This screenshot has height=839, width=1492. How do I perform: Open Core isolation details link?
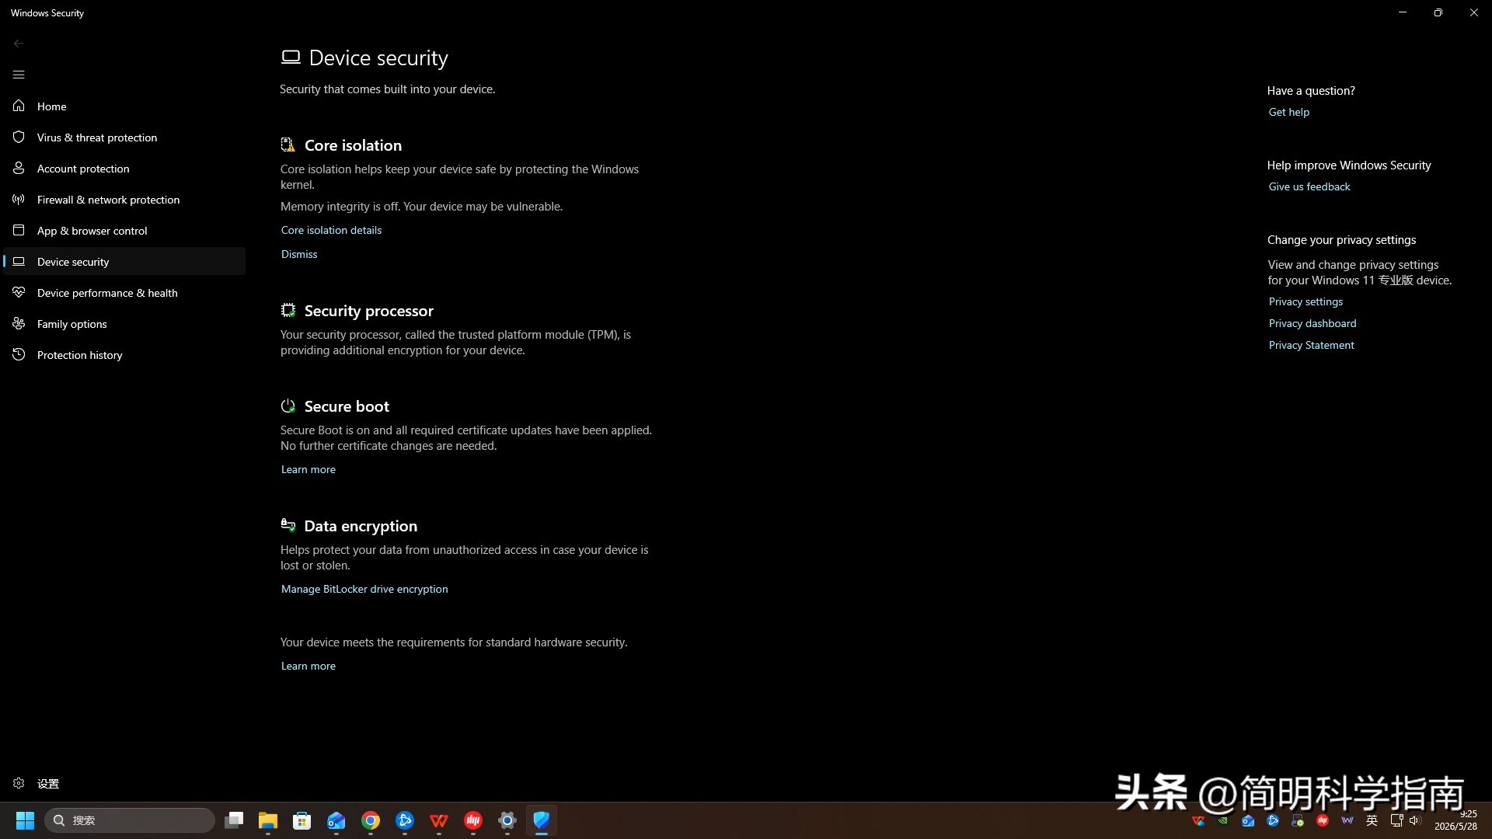[331, 230]
